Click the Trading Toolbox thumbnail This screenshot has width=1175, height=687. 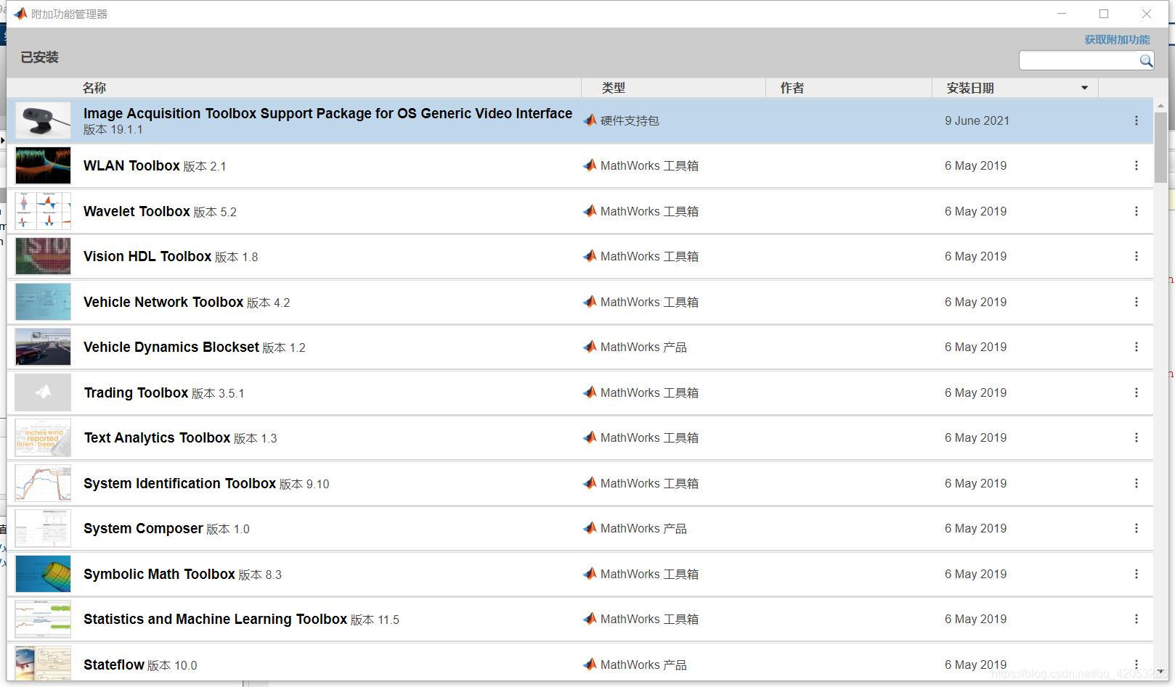point(43,392)
